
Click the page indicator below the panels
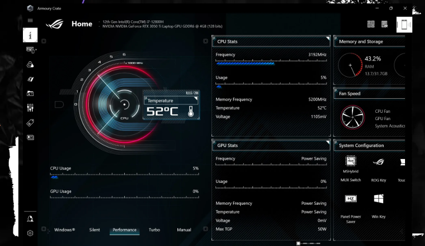coord(308,243)
